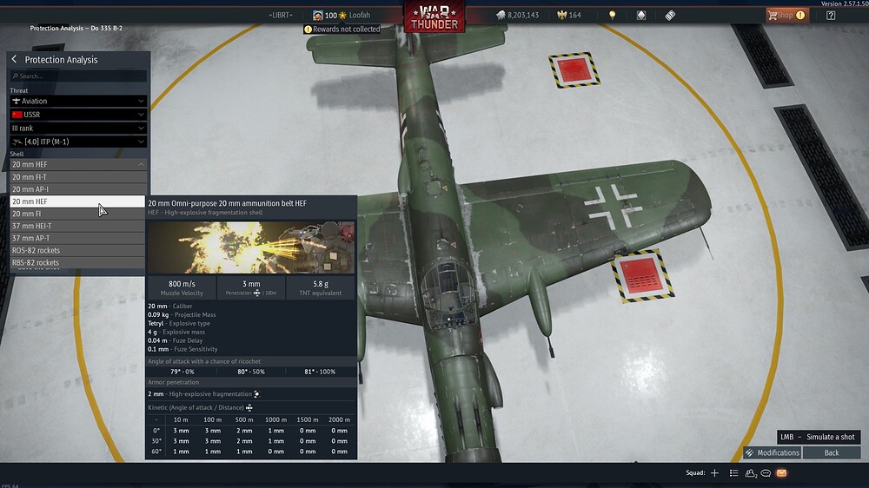This screenshot has width=869, height=488.
Task: Click the diamond-shaped icon in top bar
Action: pyautogui.click(x=641, y=15)
